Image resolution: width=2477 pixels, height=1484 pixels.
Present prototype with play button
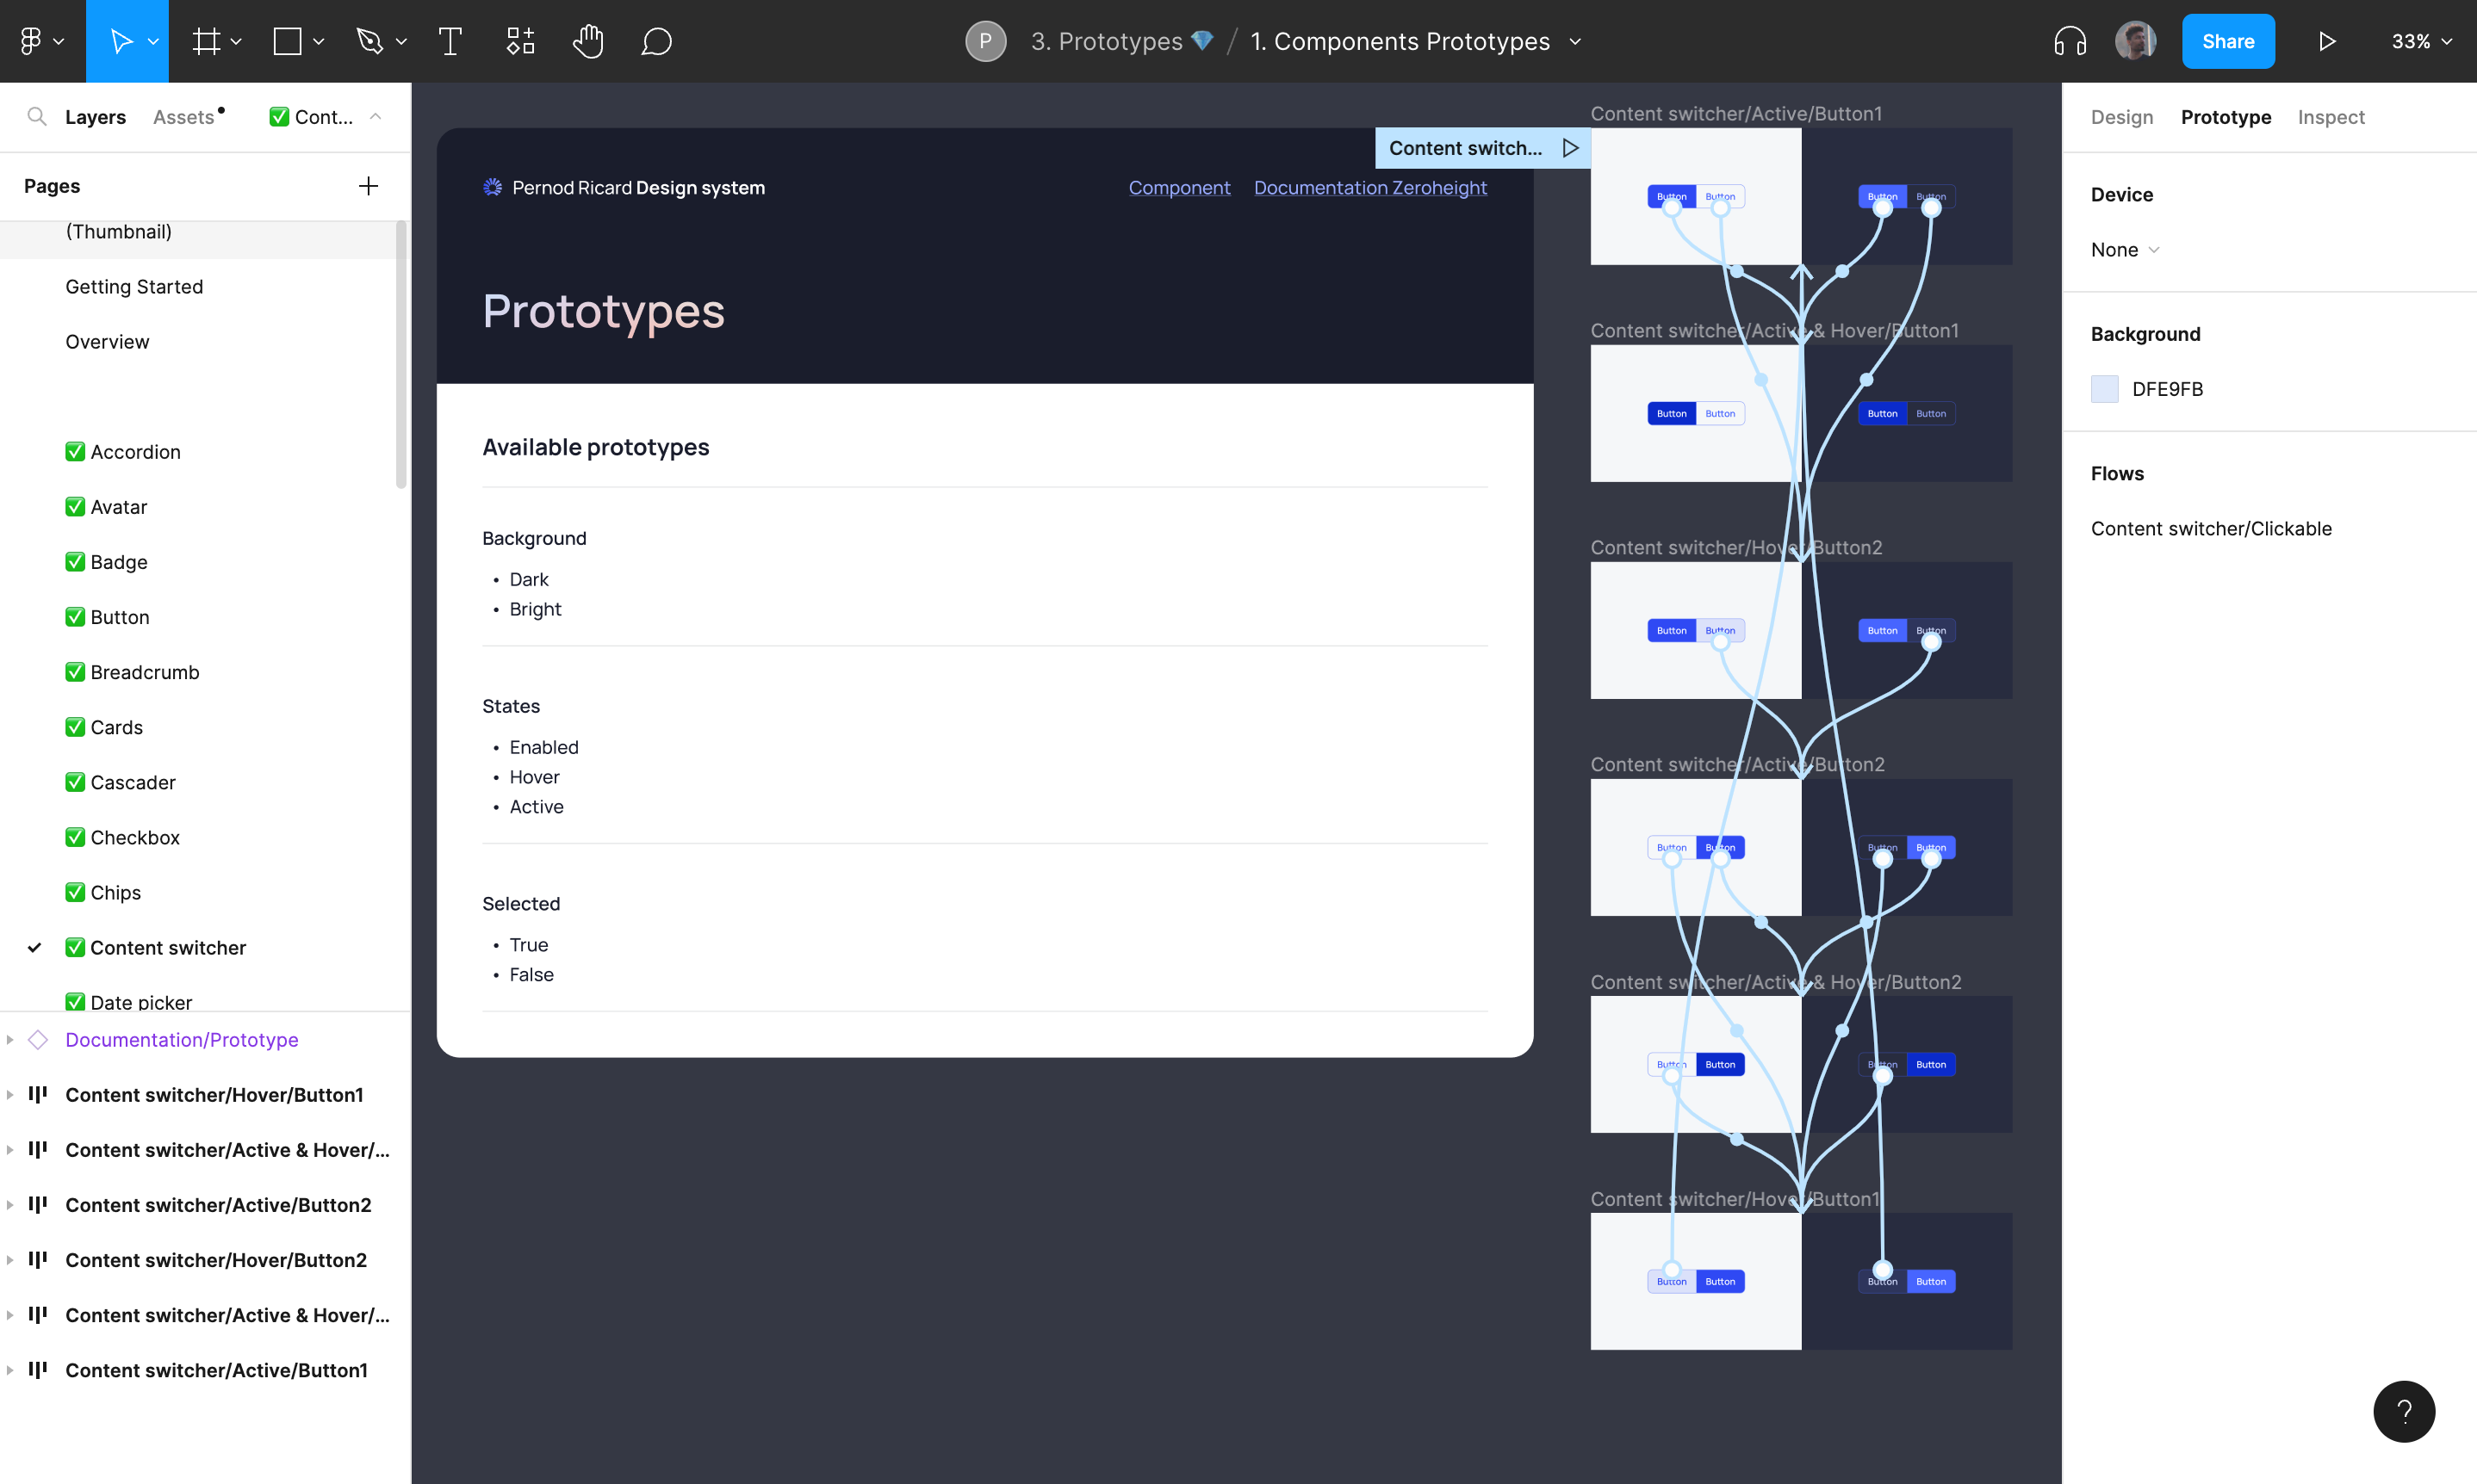pos(2326,41)
